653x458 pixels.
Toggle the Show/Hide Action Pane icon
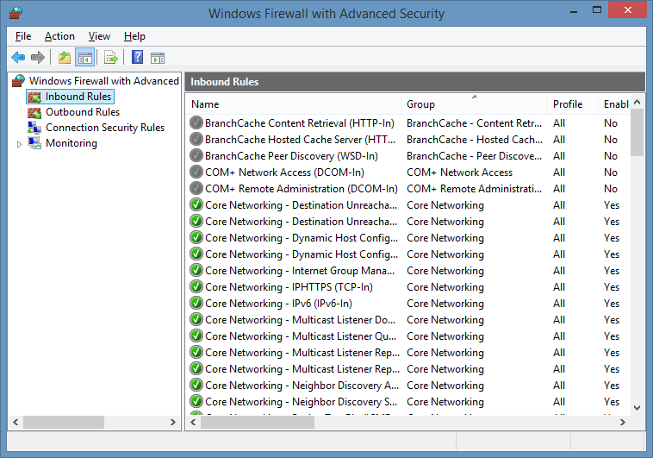(x=158, y=58)
